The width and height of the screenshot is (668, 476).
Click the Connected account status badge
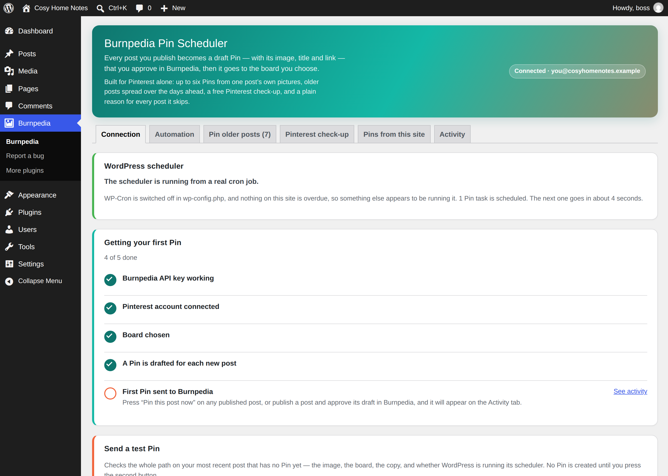577,71
